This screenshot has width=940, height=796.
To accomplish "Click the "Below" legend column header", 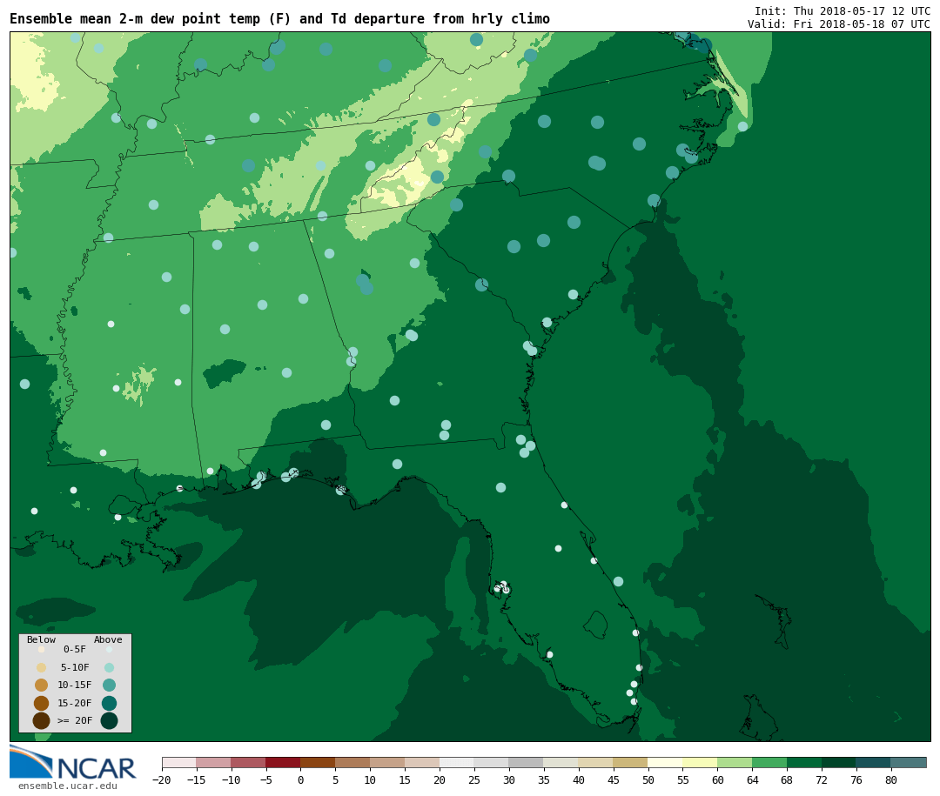I will point(41,640).
